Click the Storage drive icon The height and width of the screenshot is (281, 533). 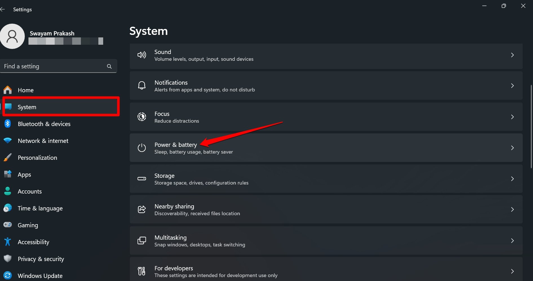141,179
